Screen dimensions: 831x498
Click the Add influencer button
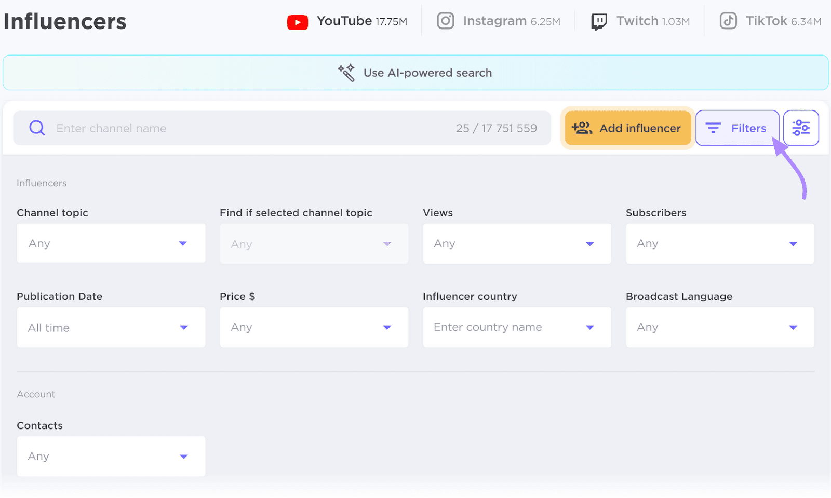[627, 128]
